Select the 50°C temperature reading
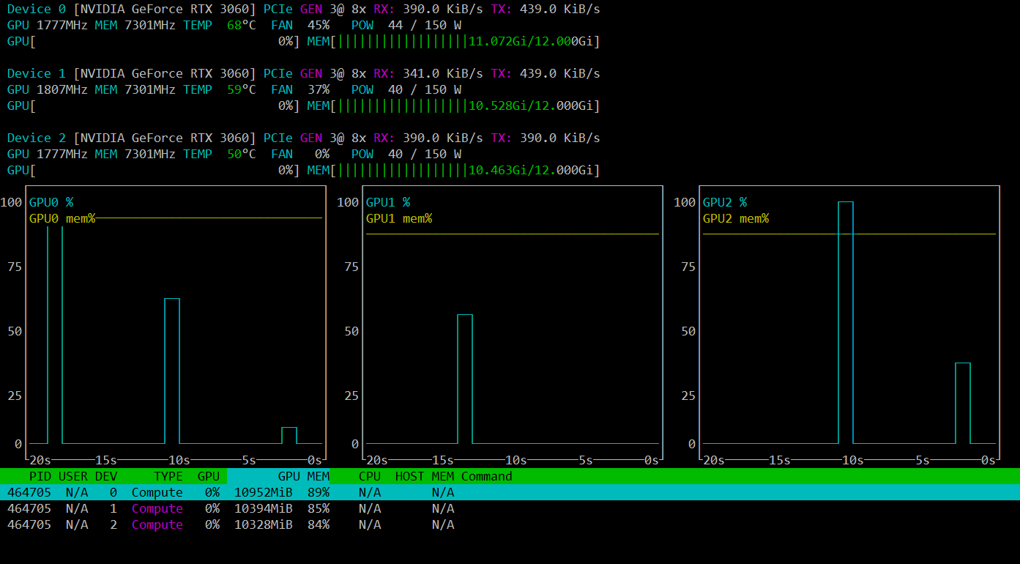1020x564 pixels. [242, 154]
